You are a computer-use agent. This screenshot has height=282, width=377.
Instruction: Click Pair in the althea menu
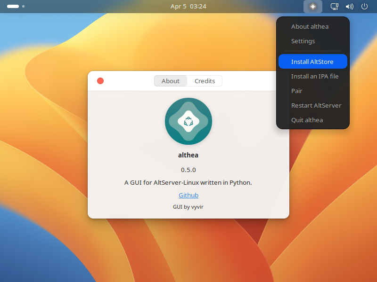(296, 91)
